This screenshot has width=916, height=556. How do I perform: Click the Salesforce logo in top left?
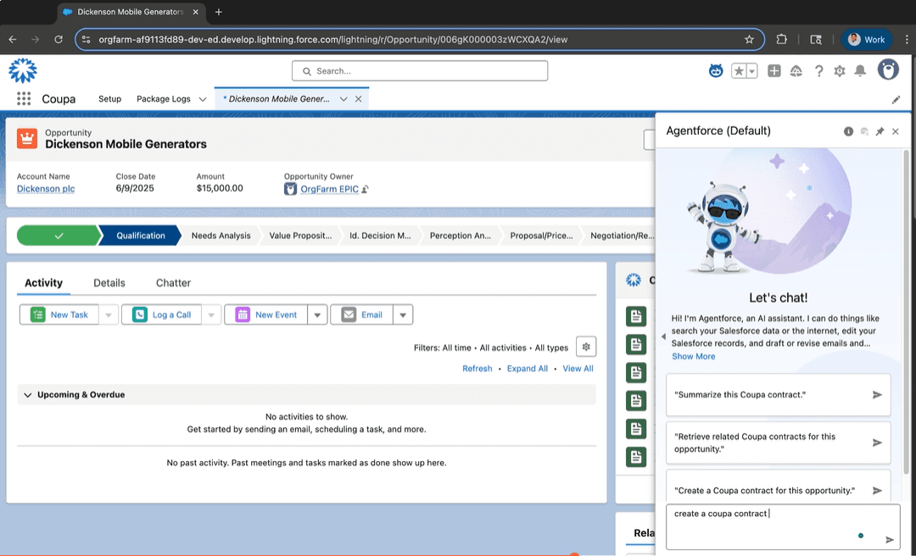pyautogui.click(x=23, y=70)
